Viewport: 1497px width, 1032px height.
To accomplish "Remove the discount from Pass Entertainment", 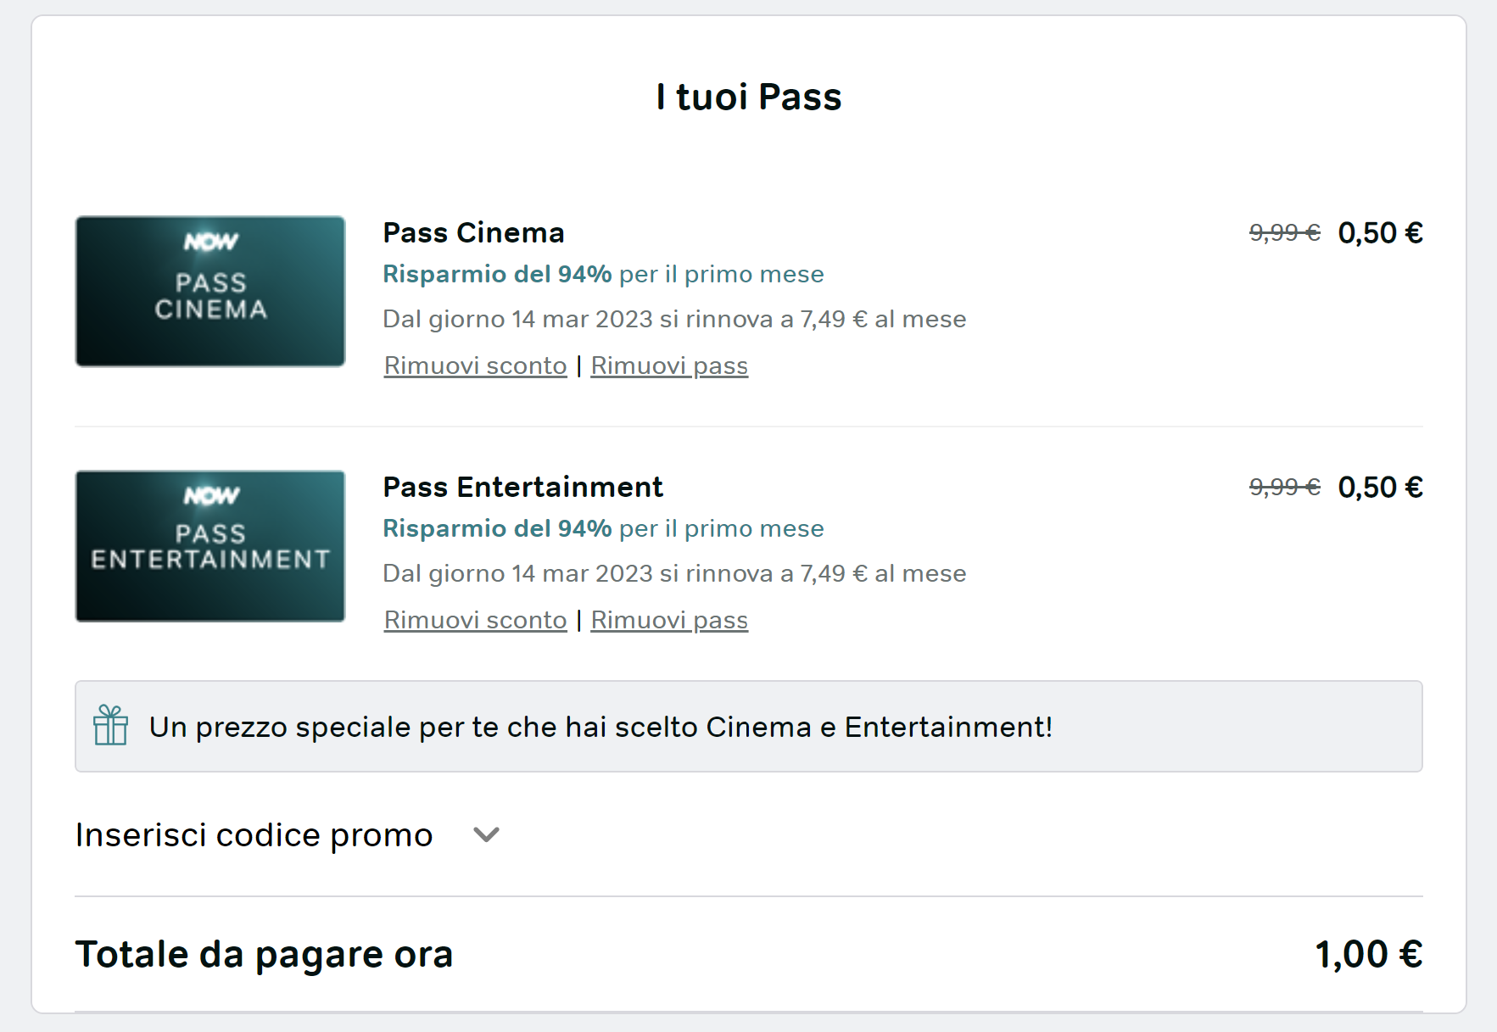I will click(475, 620).
